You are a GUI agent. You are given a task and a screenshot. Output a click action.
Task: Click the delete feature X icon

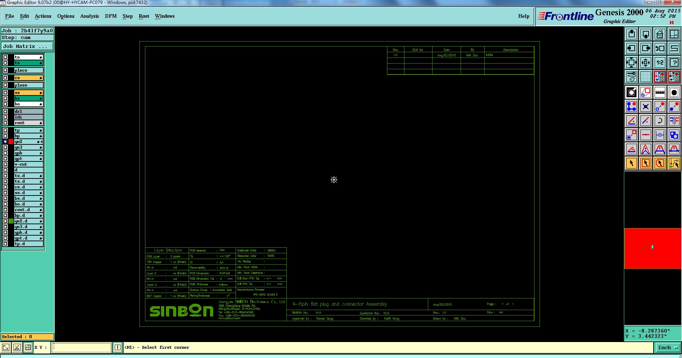(645, 107)
